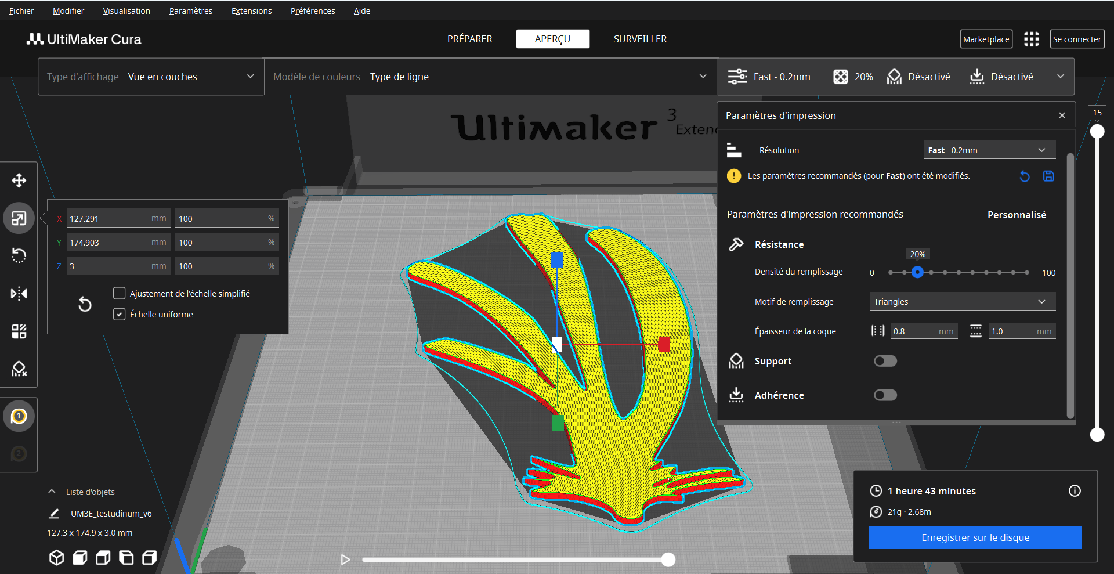The image size is (1114, 574).
Task: Switch to 3D perspective view cube
Action: (56, 558)
